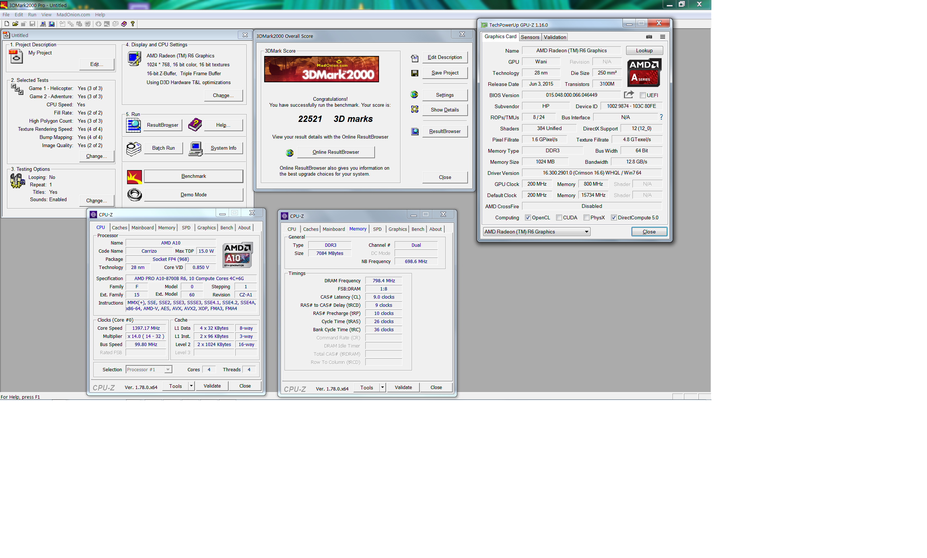Click the Demo Mode button

click(x=194, y=195)
